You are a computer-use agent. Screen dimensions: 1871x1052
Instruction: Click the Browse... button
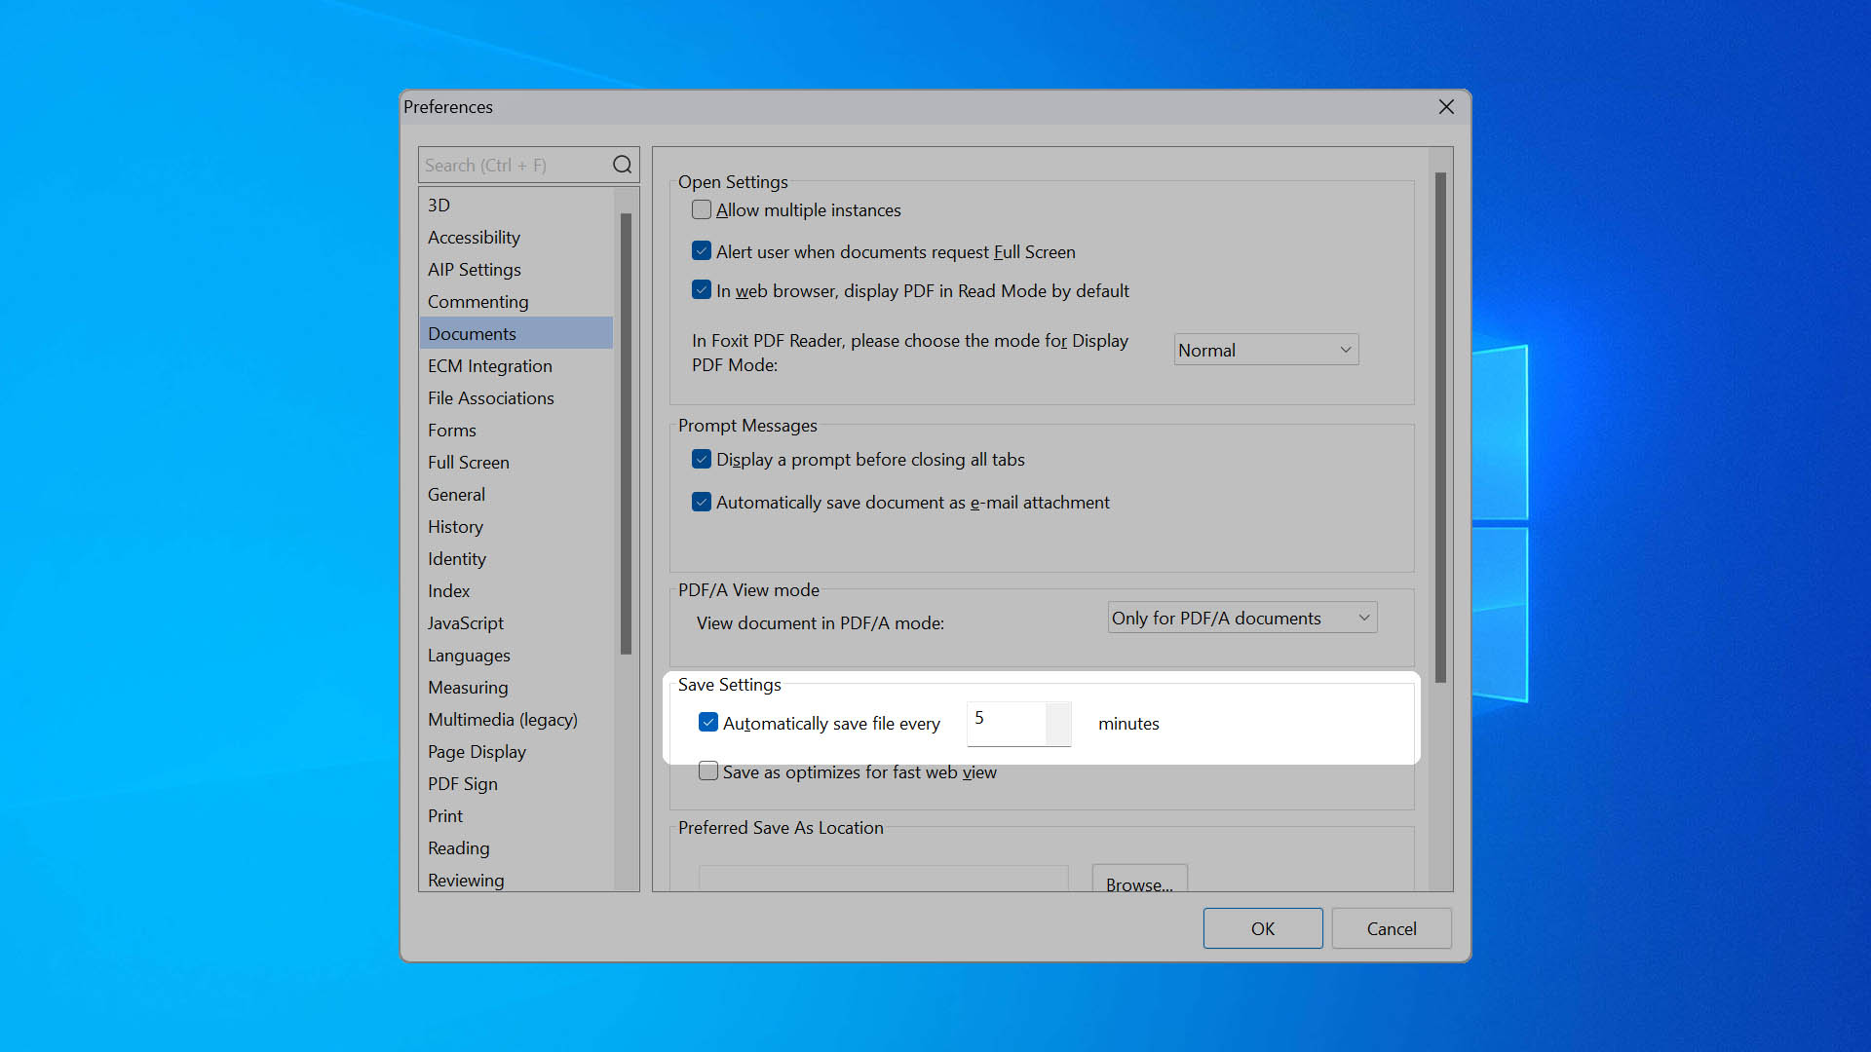coord(1139,878)
